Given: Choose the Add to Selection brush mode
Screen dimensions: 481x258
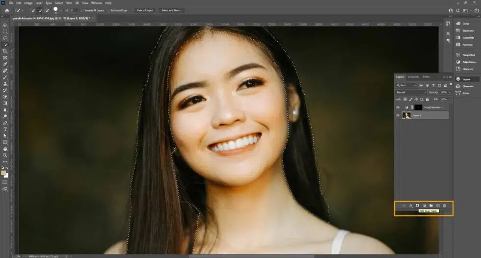Looking at the screenshot, I should point(40,10).
